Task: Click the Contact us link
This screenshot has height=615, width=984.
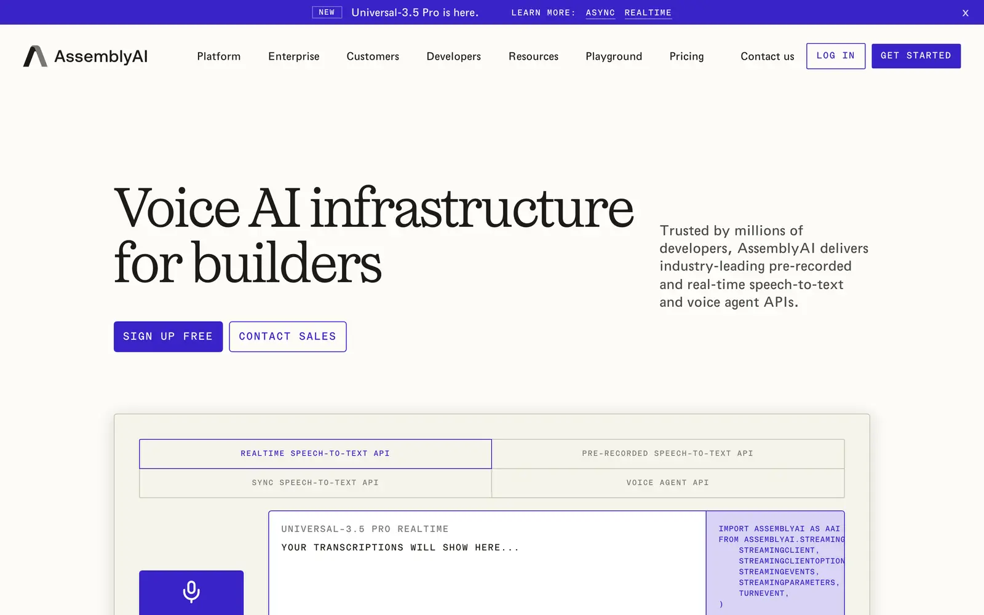Action: click(x=767, y=56)
